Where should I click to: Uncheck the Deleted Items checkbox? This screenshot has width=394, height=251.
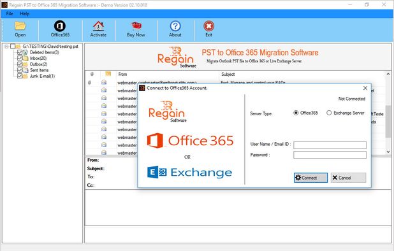(20, 52)
